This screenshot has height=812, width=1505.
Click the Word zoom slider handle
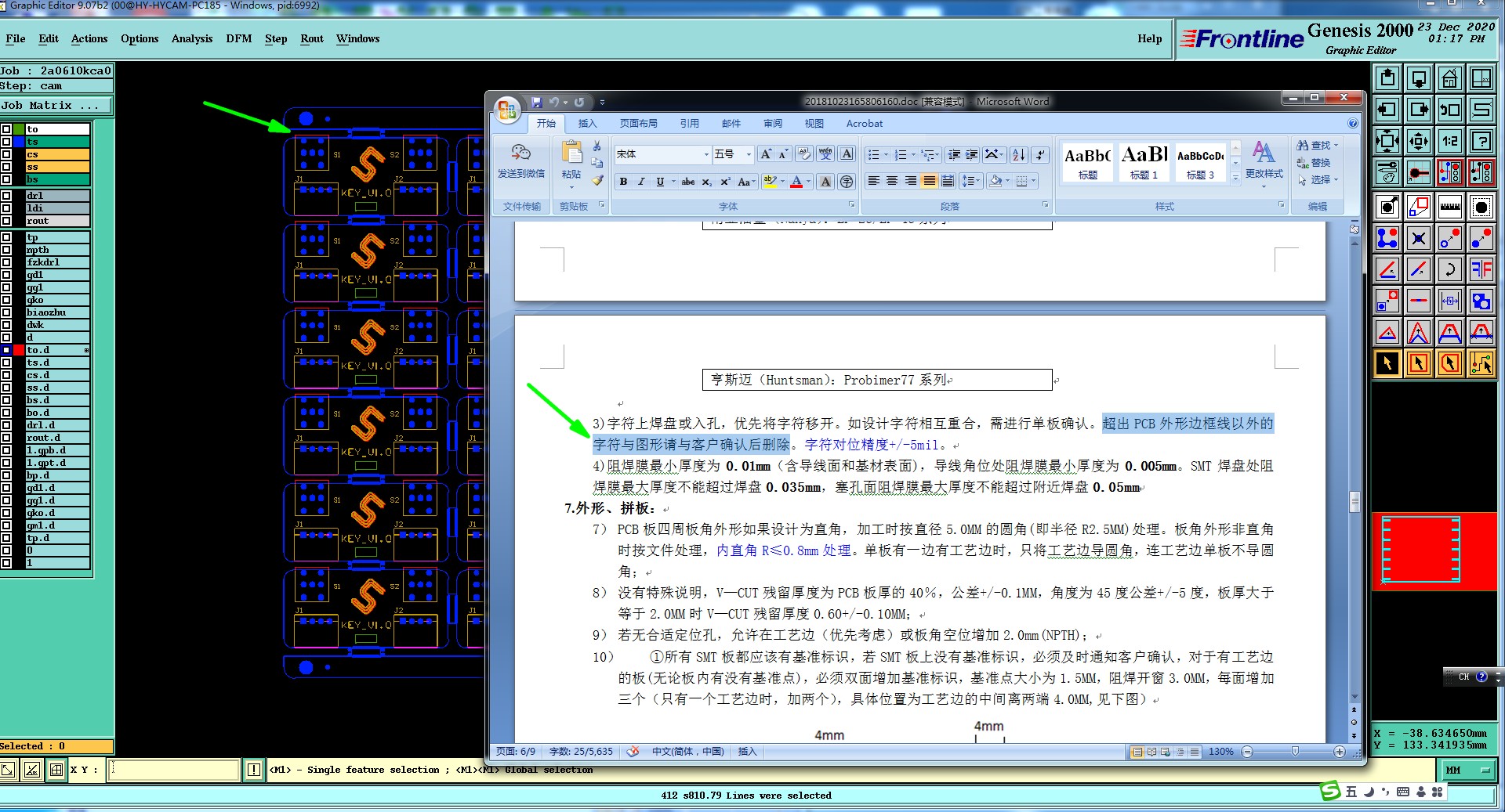(x=1295, y=752)
